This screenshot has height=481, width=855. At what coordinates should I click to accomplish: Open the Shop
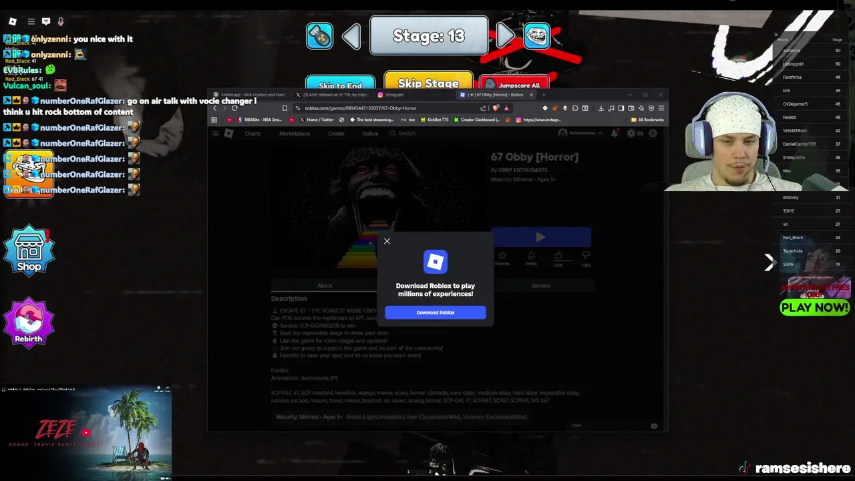(x=29, y=250)
